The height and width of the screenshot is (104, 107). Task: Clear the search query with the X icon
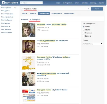[88, 9]
